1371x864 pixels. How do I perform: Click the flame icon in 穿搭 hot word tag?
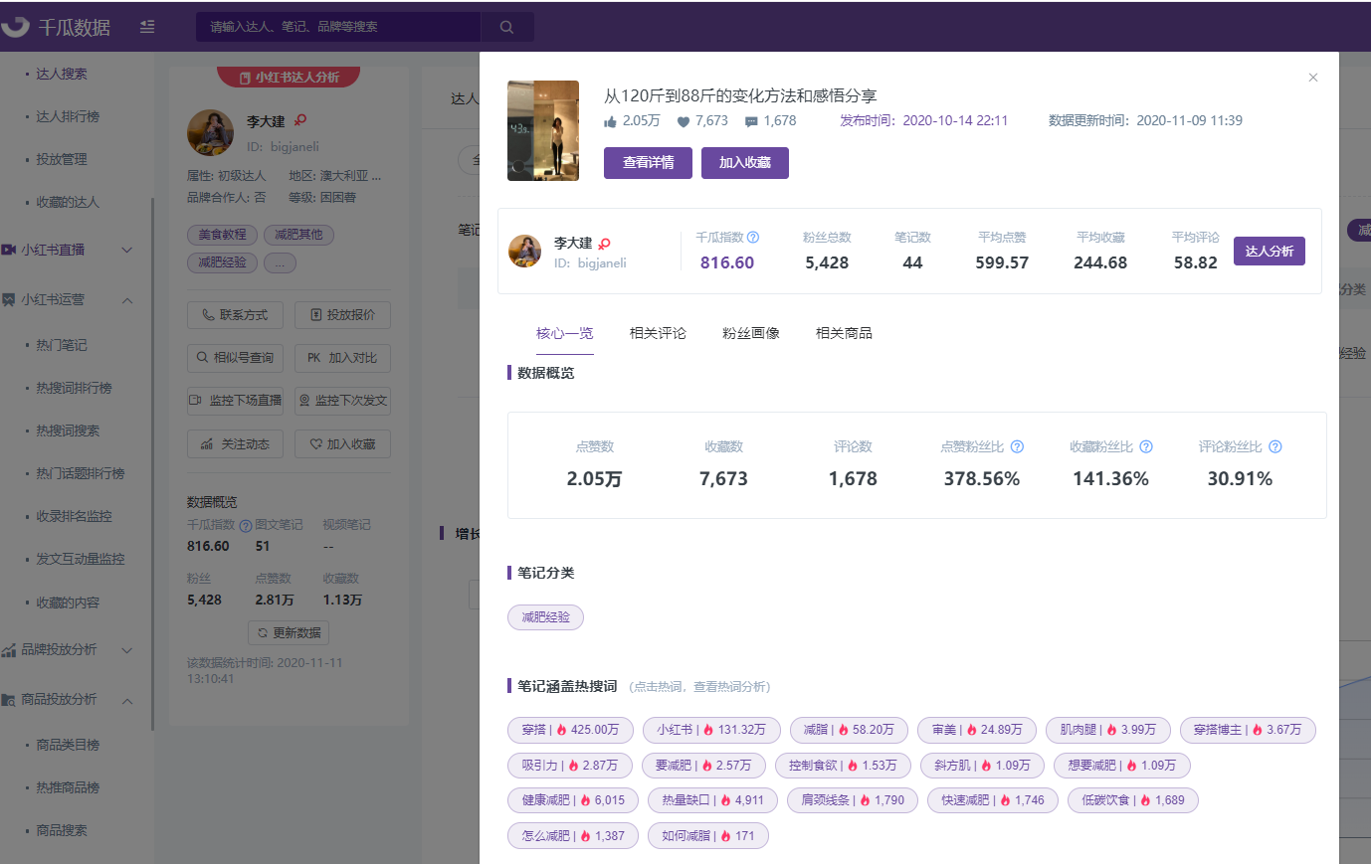click(561, 730)
